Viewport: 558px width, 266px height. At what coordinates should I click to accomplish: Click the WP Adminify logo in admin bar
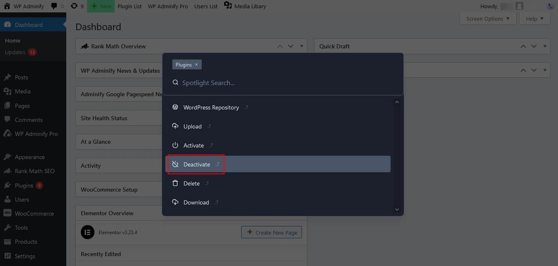coord(24,6)
